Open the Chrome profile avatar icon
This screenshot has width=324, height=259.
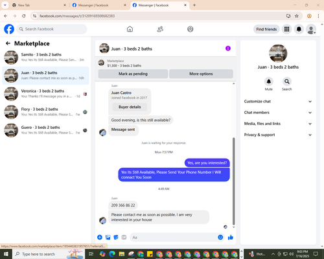(x=309, y=16)
